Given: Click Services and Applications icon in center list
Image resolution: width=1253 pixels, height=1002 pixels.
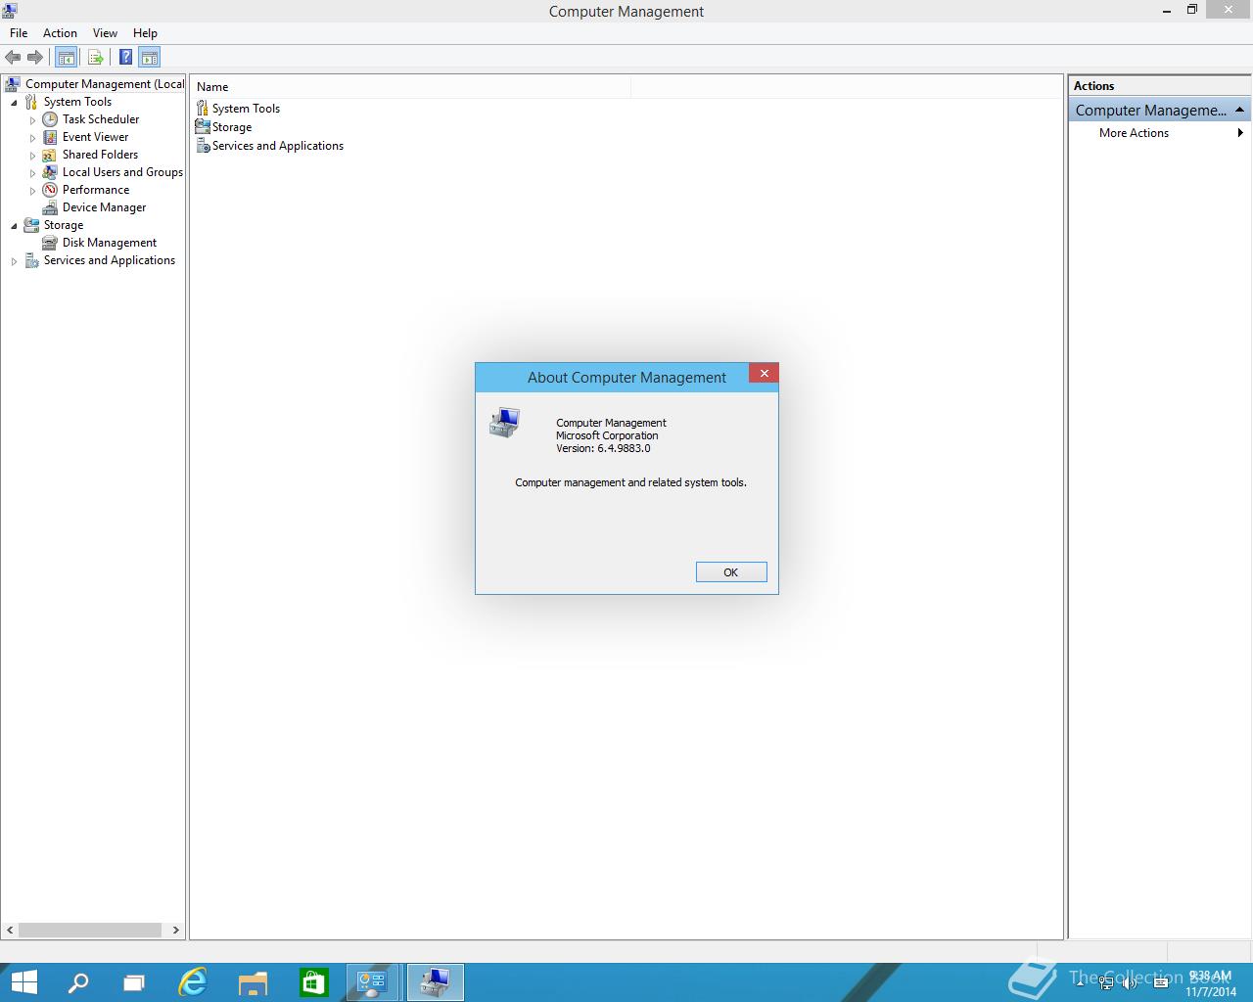Looking at the screenshot, I should click(203, 145).
